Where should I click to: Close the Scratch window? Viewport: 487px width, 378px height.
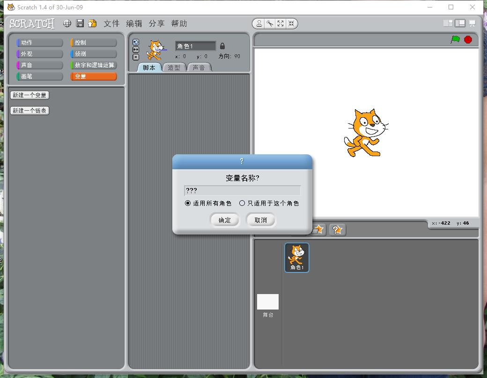point(472,7)
